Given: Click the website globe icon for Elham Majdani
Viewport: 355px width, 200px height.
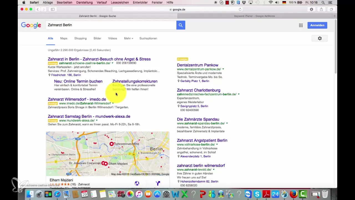Looking at the screenshot, I should pos(137,183).
